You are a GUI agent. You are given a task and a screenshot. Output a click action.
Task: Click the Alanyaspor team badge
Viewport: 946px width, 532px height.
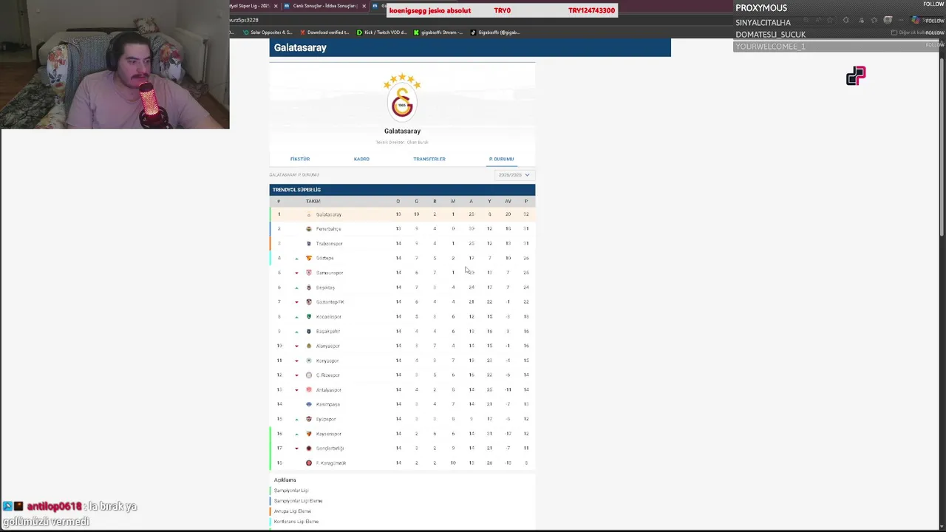click(x=309, y=346)
